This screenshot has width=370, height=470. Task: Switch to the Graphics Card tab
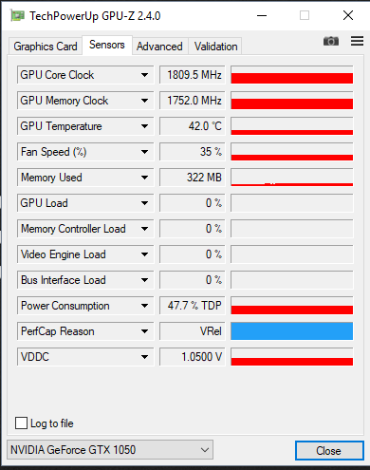click(x=46, y=47)
